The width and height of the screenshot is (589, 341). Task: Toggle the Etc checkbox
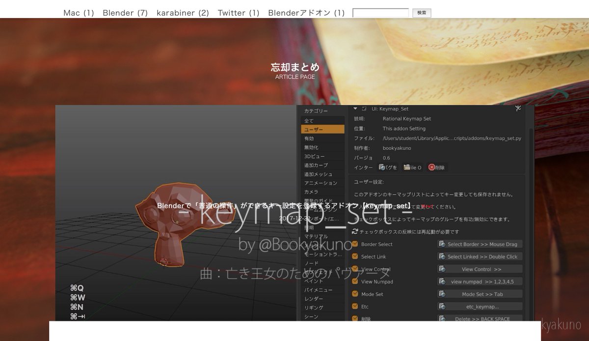tap(355, 306)
